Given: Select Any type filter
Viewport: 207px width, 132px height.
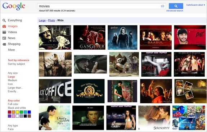Looking at the screenshot, I should click(x=13, y=126).
